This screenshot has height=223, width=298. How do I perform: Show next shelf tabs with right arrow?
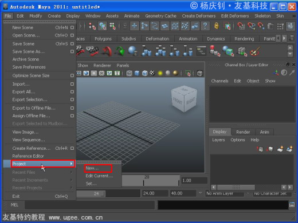(x=284, y=38)
